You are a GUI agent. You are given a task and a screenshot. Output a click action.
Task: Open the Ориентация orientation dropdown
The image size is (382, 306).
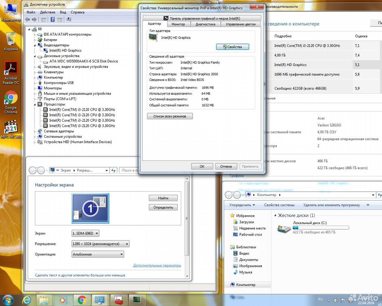click(x=98, y=254)
